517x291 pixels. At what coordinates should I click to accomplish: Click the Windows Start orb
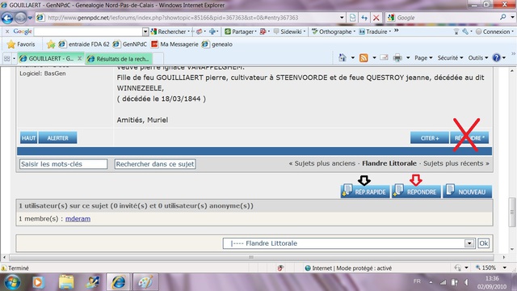click(12, 282)
